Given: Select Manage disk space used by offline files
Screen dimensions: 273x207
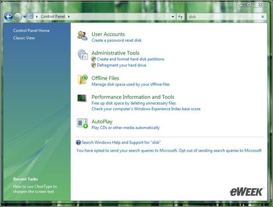Looking at the screenshot, I should tap(131, 84).
